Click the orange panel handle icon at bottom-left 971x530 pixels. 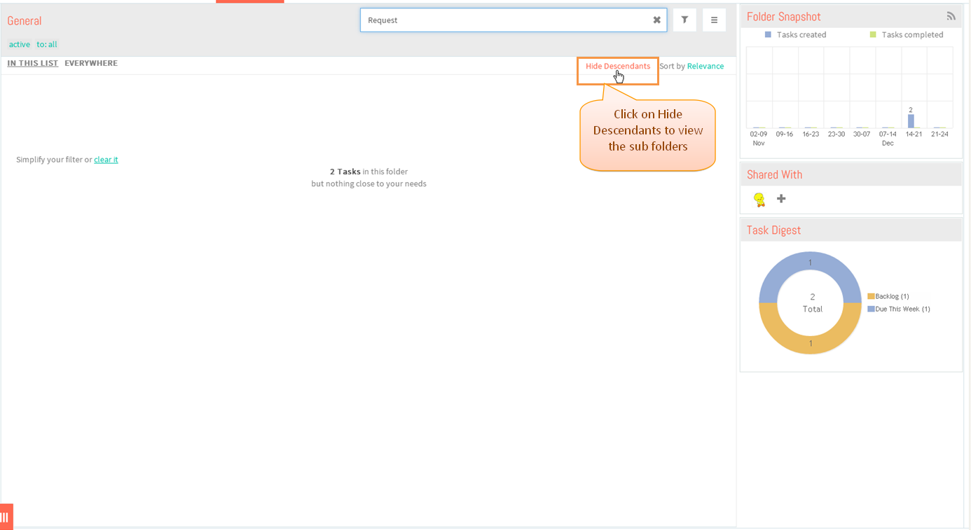(6, 517)
